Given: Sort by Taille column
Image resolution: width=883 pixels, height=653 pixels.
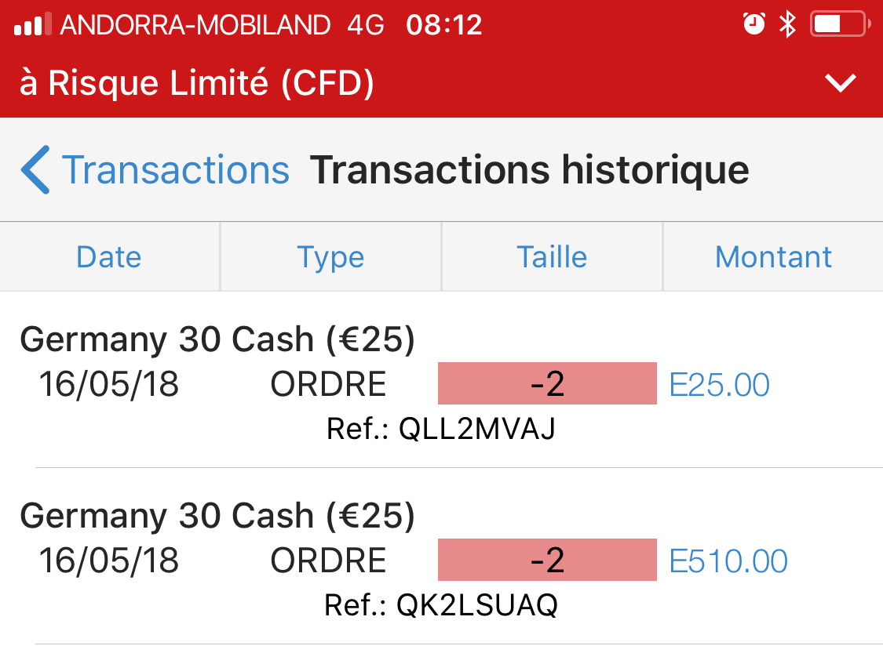Looking at the screenshot, I should pyautogui.click(x=552, y=257).
